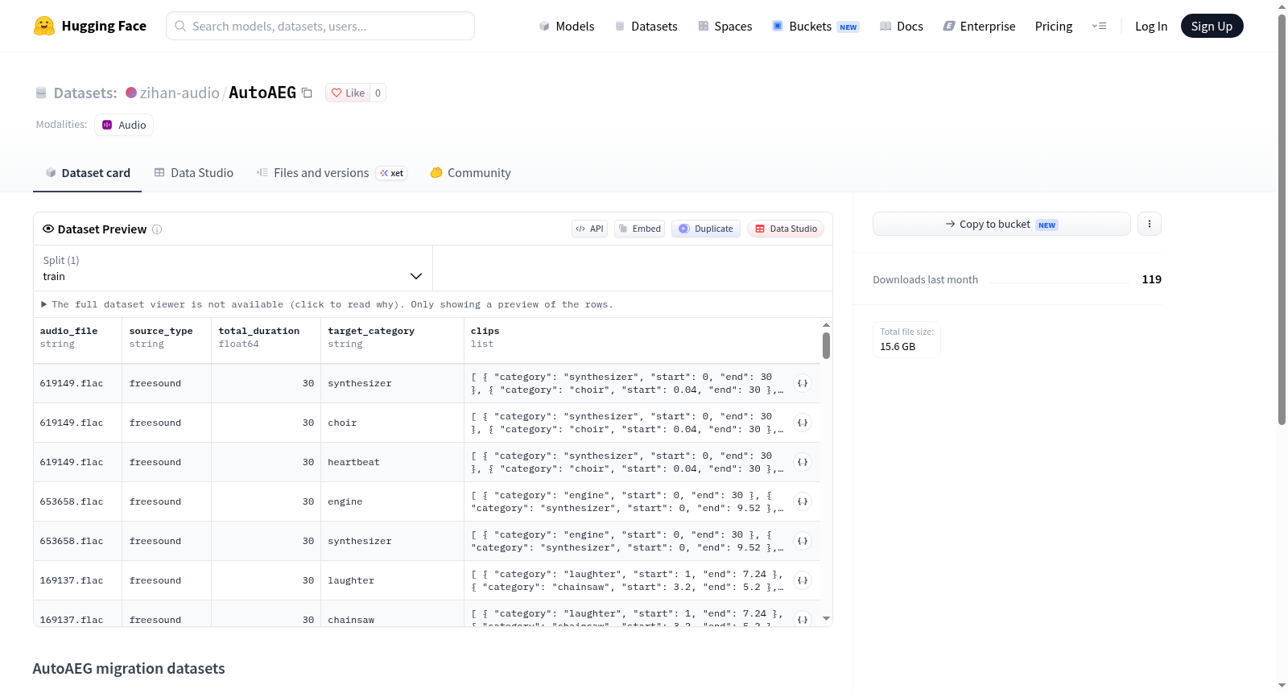The image size is (1288, 693).
Task: Like the AutoAEG dataset
Action: (x=348, y=93)
